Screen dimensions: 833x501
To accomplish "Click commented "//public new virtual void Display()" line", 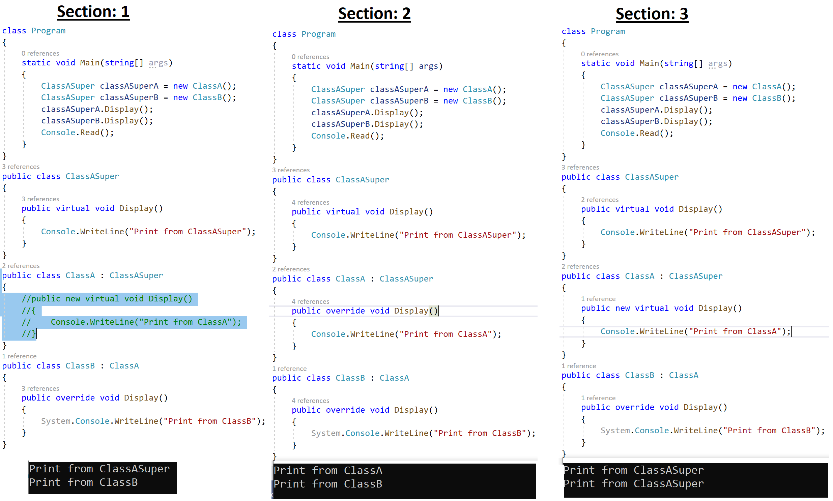I will [107, 299].
